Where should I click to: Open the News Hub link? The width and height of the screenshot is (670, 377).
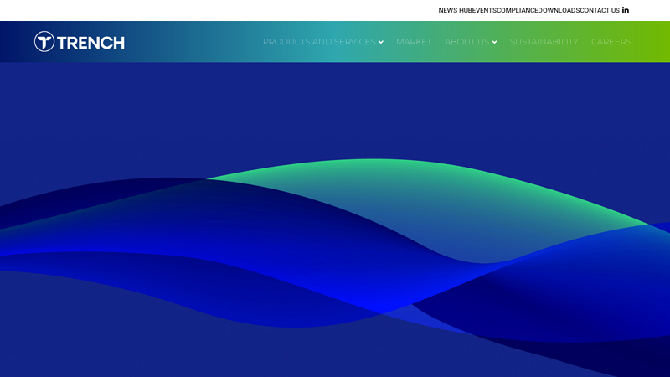[455, 10]
